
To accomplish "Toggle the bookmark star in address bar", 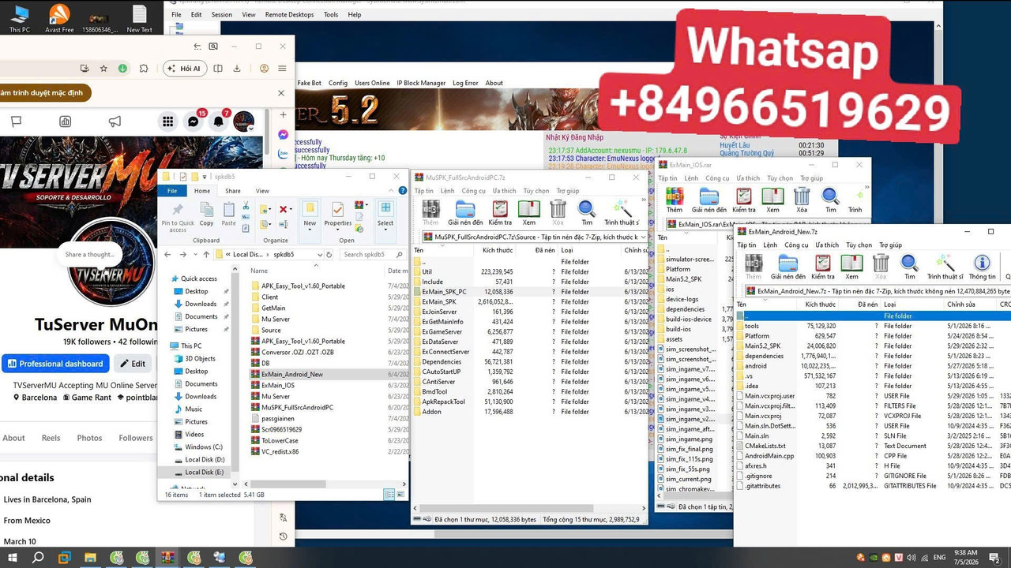I will point(103,69).
